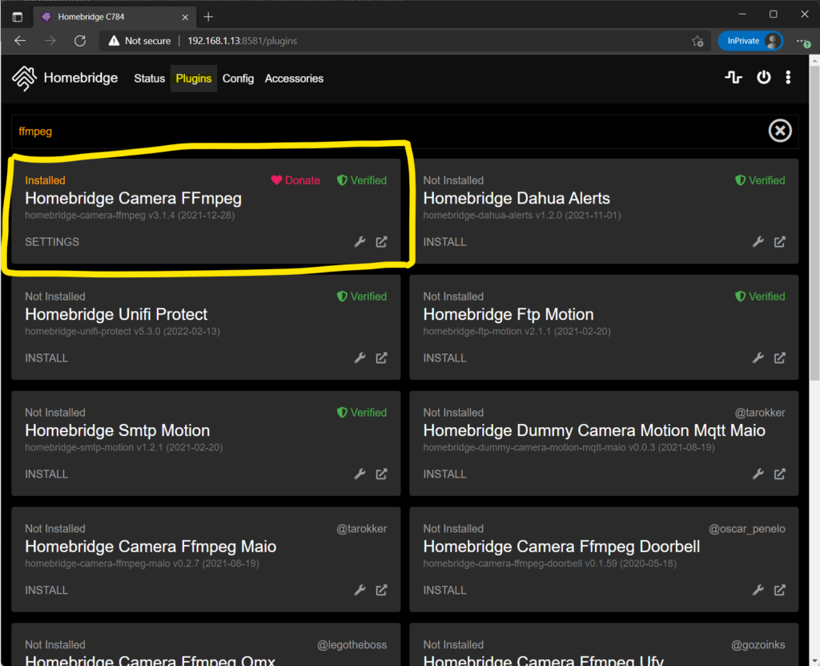Open external link for Camera Ffmpeg Doorbell
Image resolution: width=820 pixels, height=666 pixels.
pyautogui.click(x=780, y=591)
